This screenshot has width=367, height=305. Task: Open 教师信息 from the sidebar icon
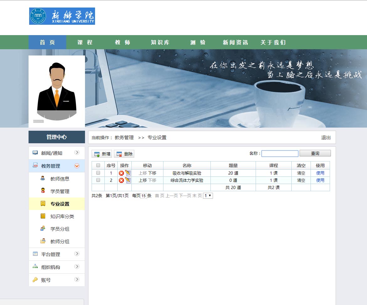(x=43, y=179)
